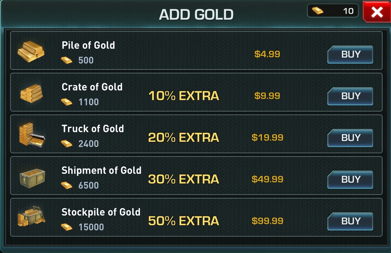Click the gold bar icon beside 2400
This screenshot has width=391, height=253.
coord(66,143)
